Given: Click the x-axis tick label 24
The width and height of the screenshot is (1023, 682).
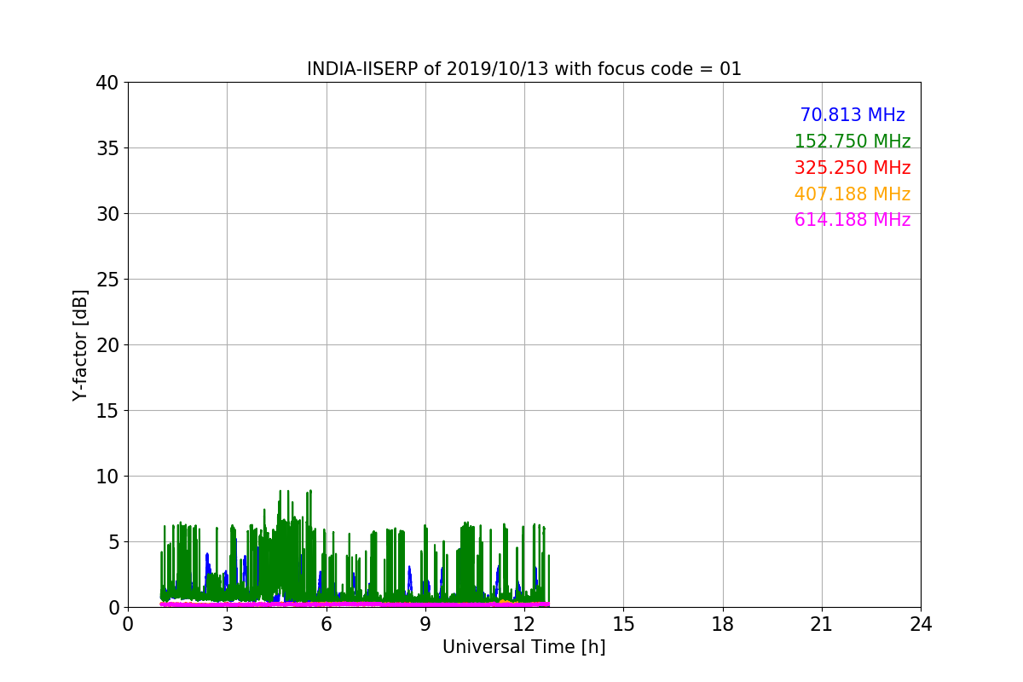Looking at the screenshot, I should coord(921,624).
